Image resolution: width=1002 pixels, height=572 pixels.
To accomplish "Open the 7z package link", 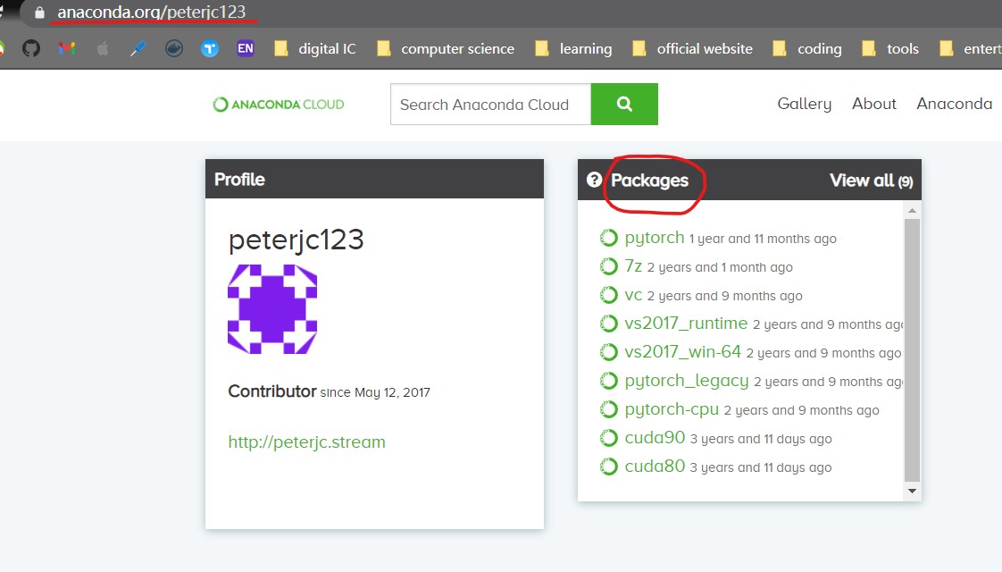I will click(x=633, y=265).
